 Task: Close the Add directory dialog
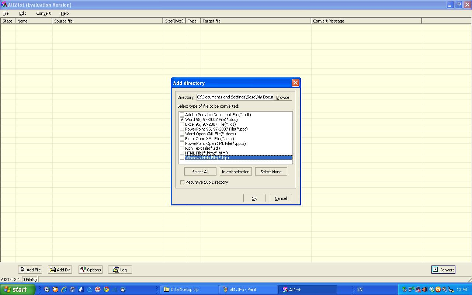coord(295,83)
